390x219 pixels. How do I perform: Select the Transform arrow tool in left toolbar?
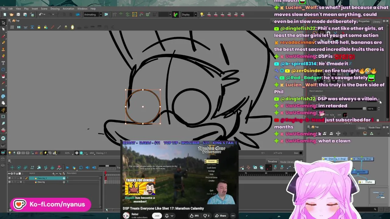click(x=3, y=23)
